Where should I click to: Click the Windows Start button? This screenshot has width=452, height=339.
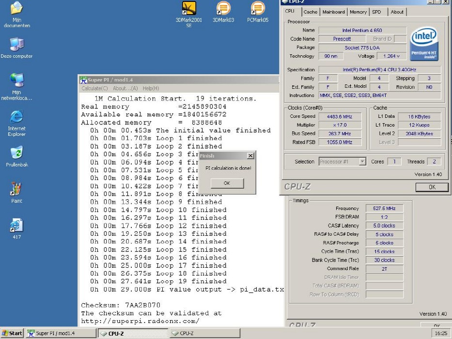pos(12,333)
